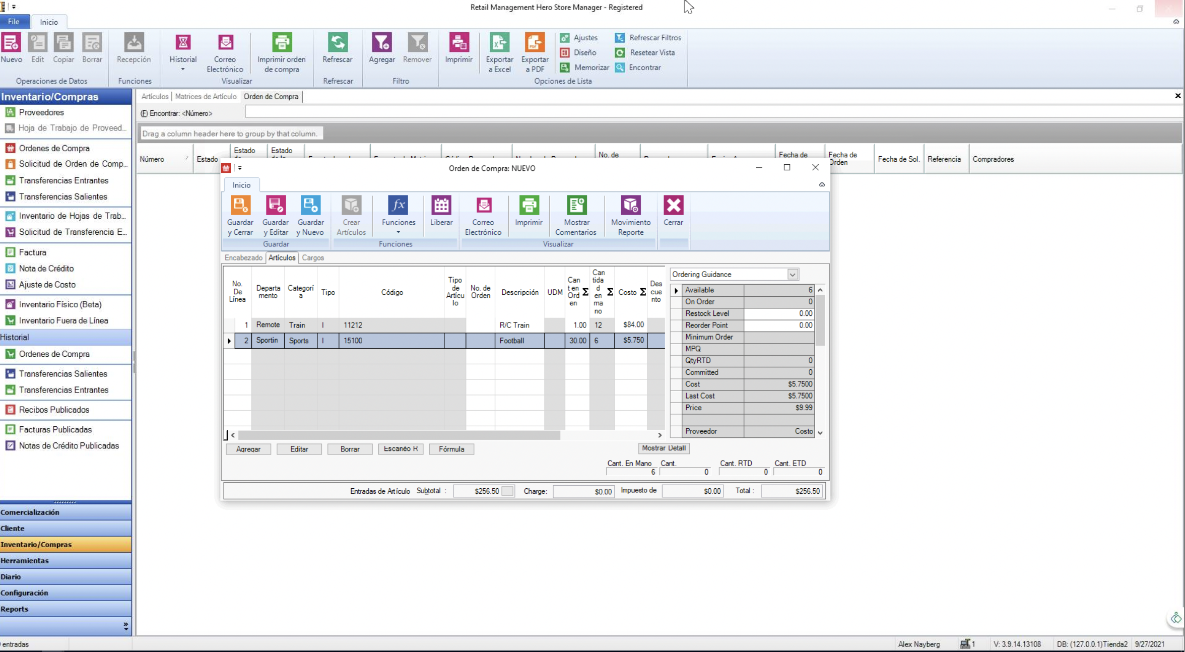This screenshot has height=652, width=1185.
Task: Expand the Historial dropdown arrow in ribbon
Action: click(x=183, y=70)
